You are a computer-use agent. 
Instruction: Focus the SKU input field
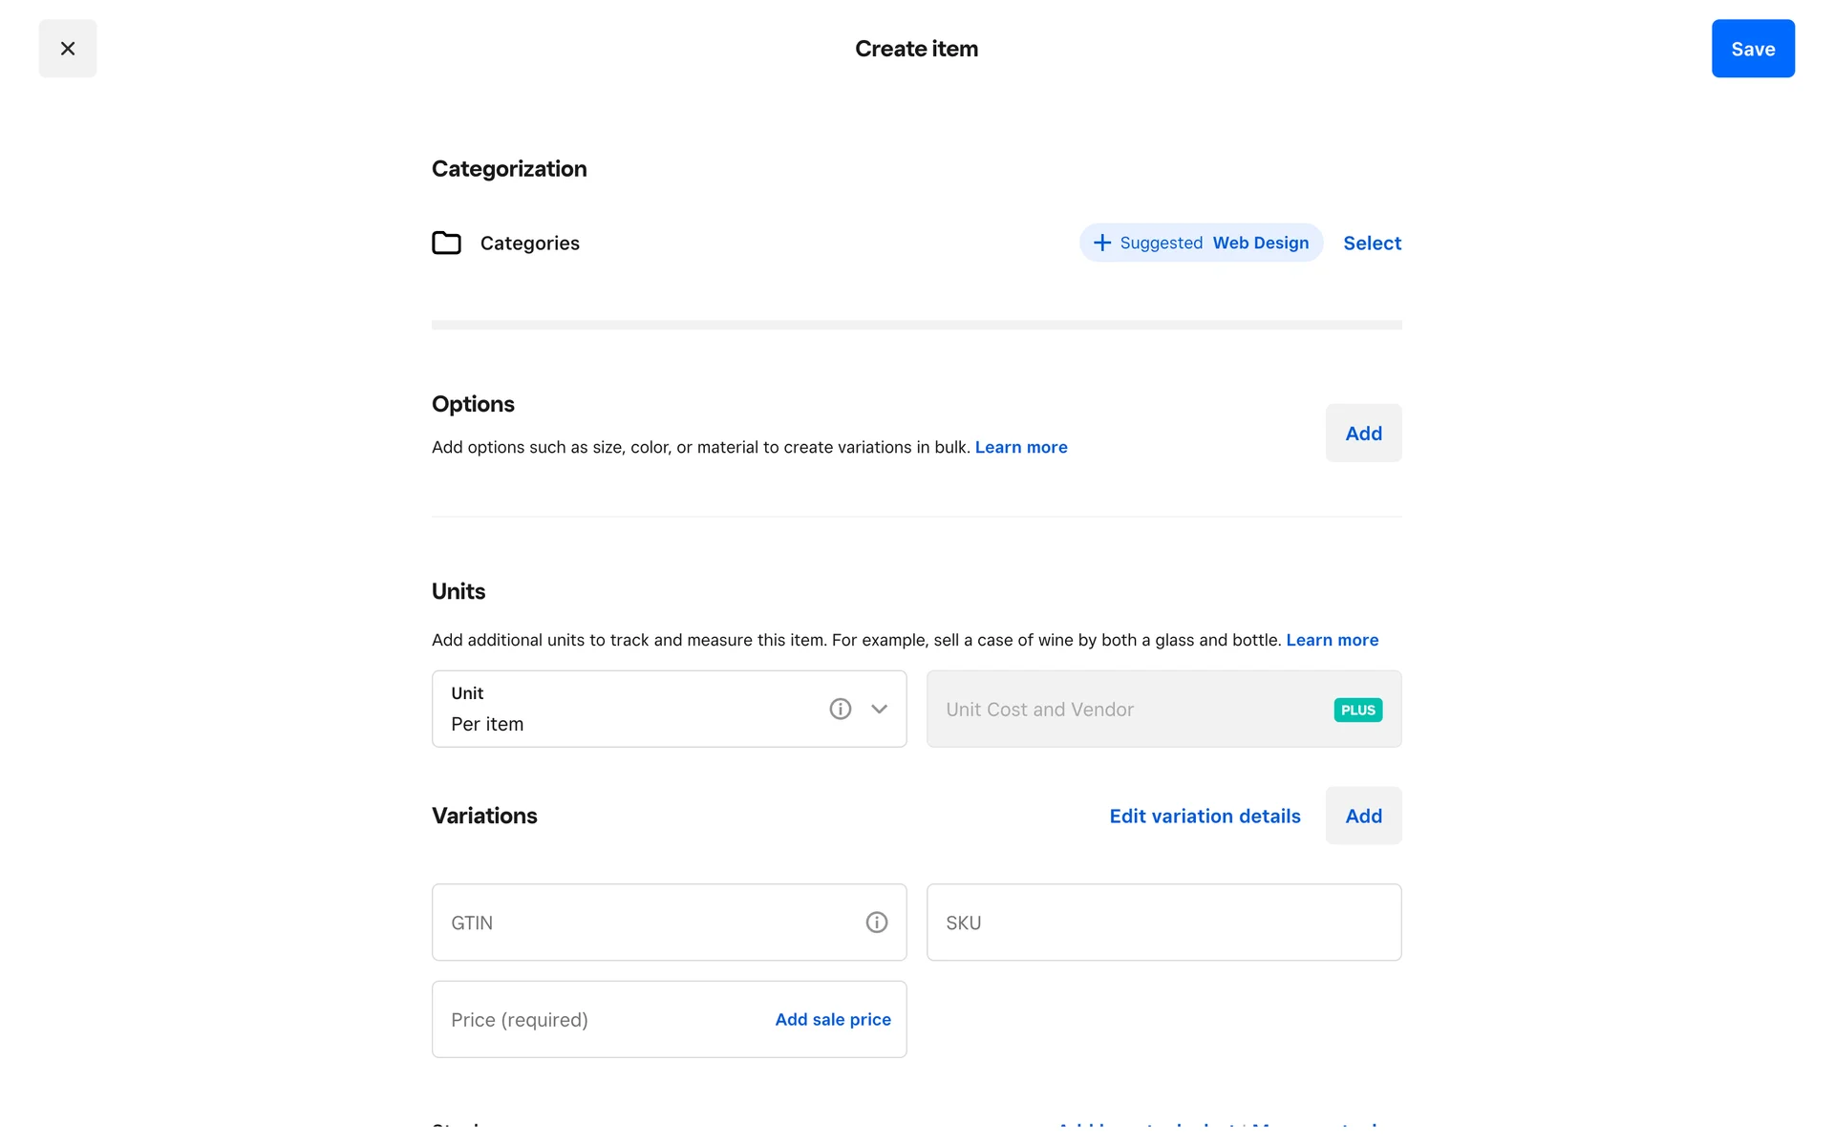coord(1163,923)
